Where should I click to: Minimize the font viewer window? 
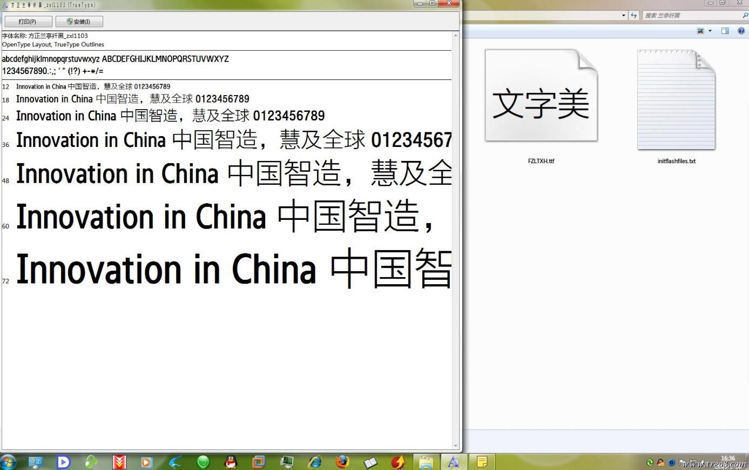(x=420, y=3)
